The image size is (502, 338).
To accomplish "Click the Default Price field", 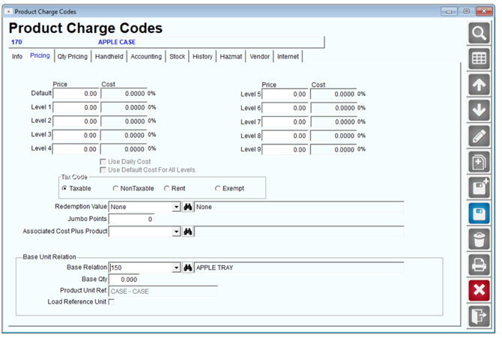I will [76, 94].
